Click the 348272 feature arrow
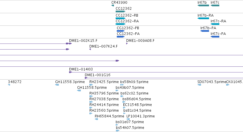The width and height of the screenshot is (243, 132). [9, 85]
